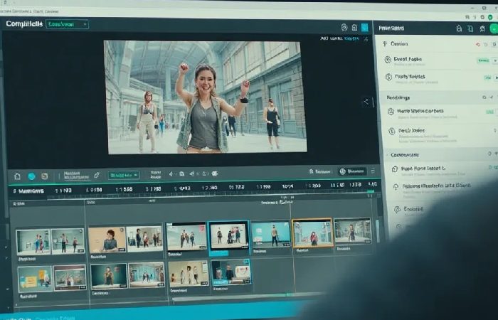Screen dimensions: 498x320
Task: Click the hexagon icon of the third panel row
Action: (x=388, y=77)
